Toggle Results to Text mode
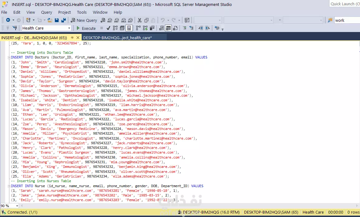This screenshot has width=360, height=217. 161,28
